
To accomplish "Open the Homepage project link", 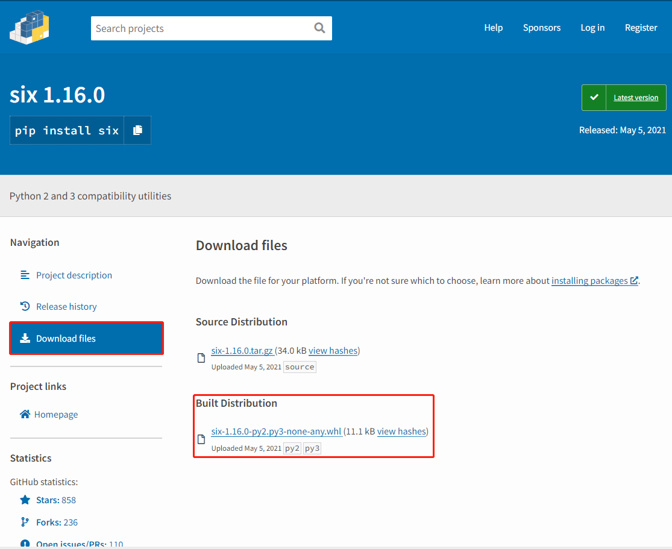I will pos(56,415).
